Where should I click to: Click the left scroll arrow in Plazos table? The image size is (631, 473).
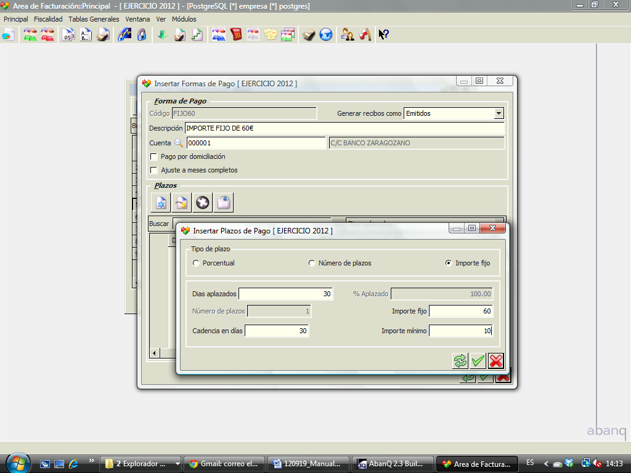[x=155, y=354]
